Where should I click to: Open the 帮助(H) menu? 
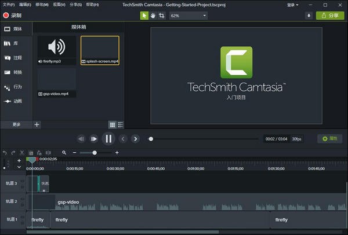pyautogui.click(x=92, y=5)
